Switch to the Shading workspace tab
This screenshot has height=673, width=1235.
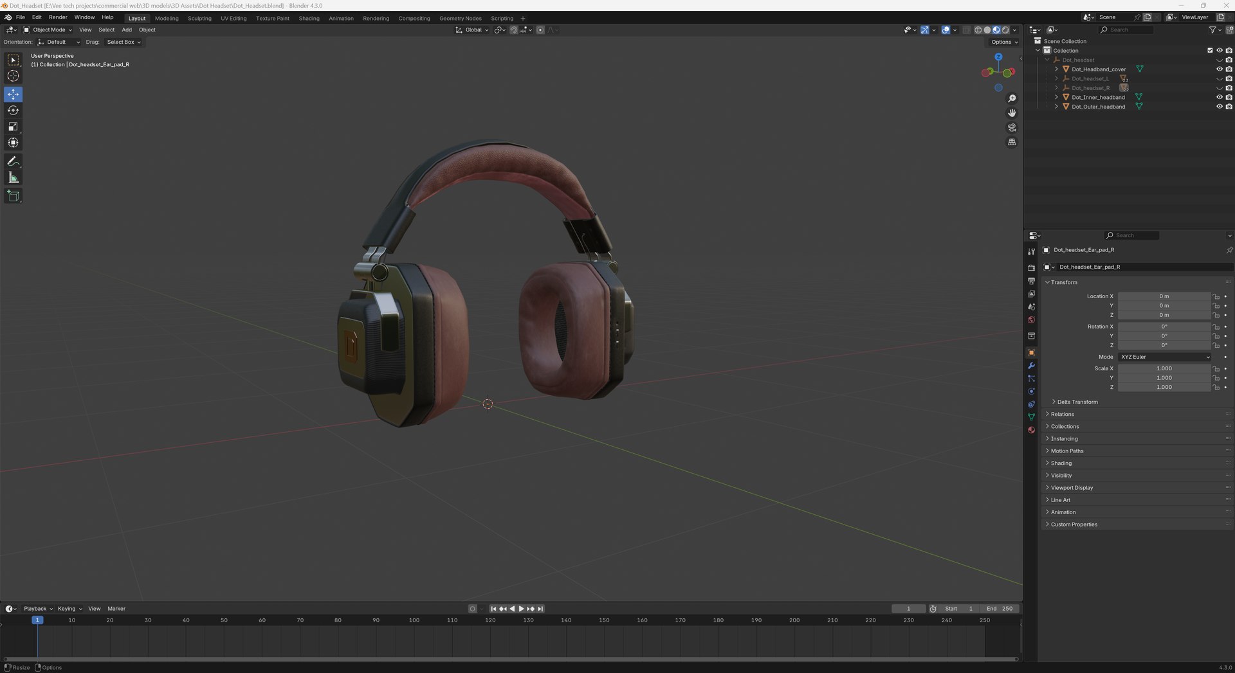click(309, 19)
